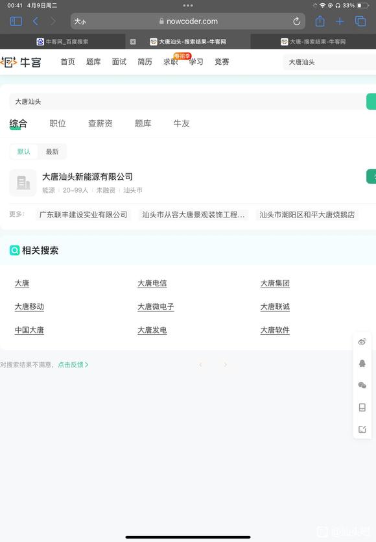Click the green search button beside main field
Screen dimensions: 376x542
(371, 102)
